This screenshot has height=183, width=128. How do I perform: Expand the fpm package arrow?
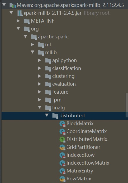40,100
